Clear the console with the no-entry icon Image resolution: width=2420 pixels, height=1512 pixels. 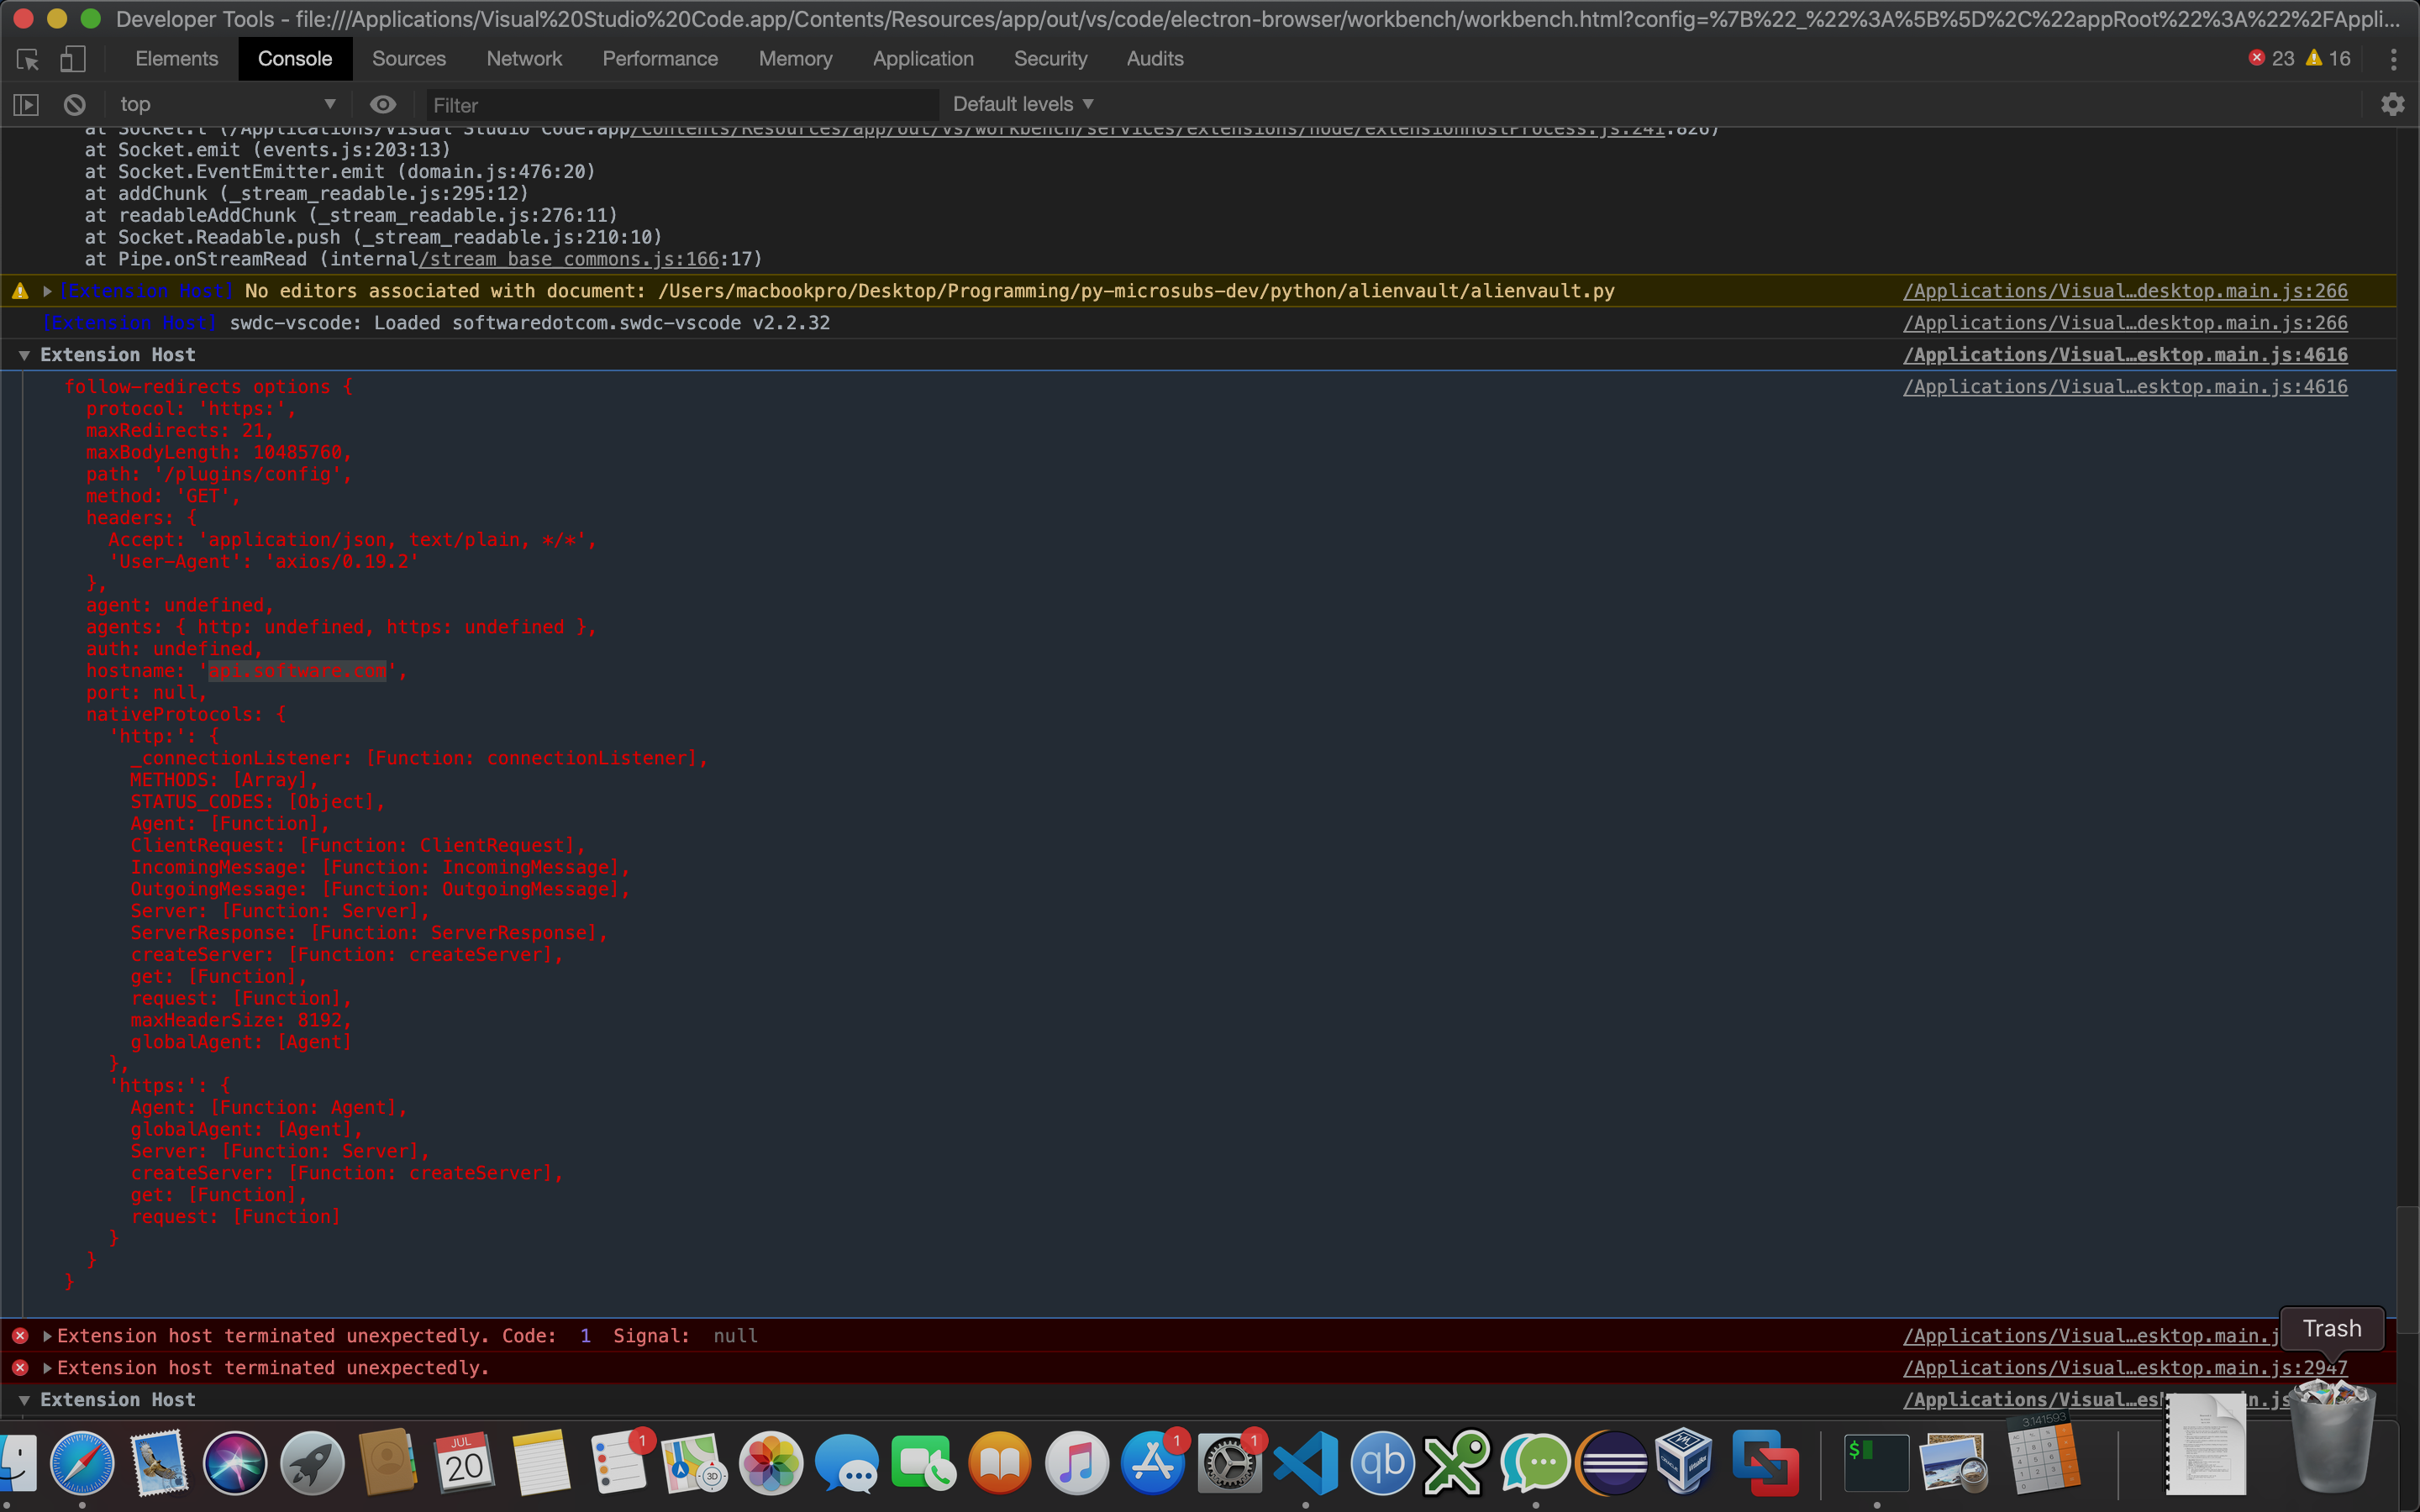[x=73, y=104]
